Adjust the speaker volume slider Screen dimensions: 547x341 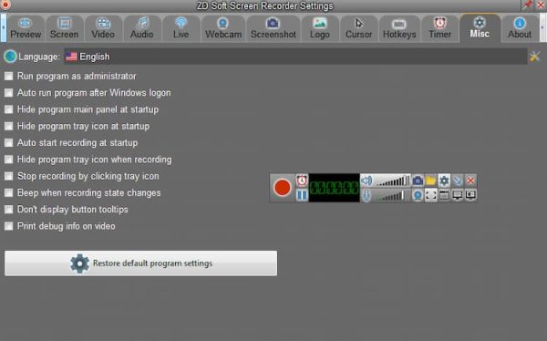(x=393, y=181)
